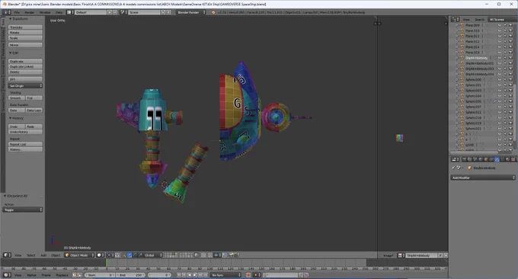The height and width of the screenshot is (279, 518).
Task: Add a new screen layout with plus icon
Action: (110, 12)
